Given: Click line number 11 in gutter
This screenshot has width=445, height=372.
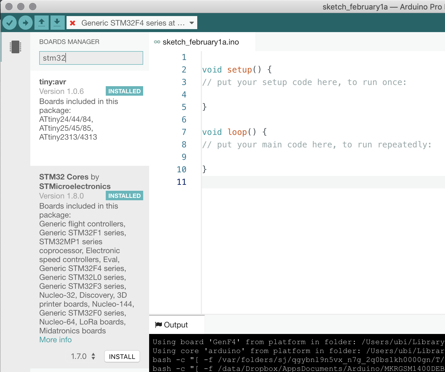Looking at the screenshot, I should [x=182, y=182].
